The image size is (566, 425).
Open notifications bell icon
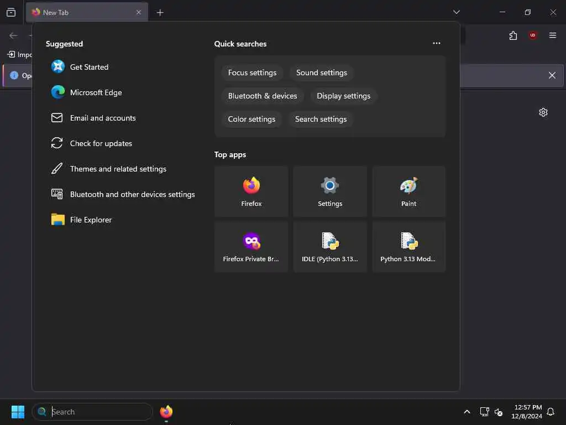[x=551, y=412]
